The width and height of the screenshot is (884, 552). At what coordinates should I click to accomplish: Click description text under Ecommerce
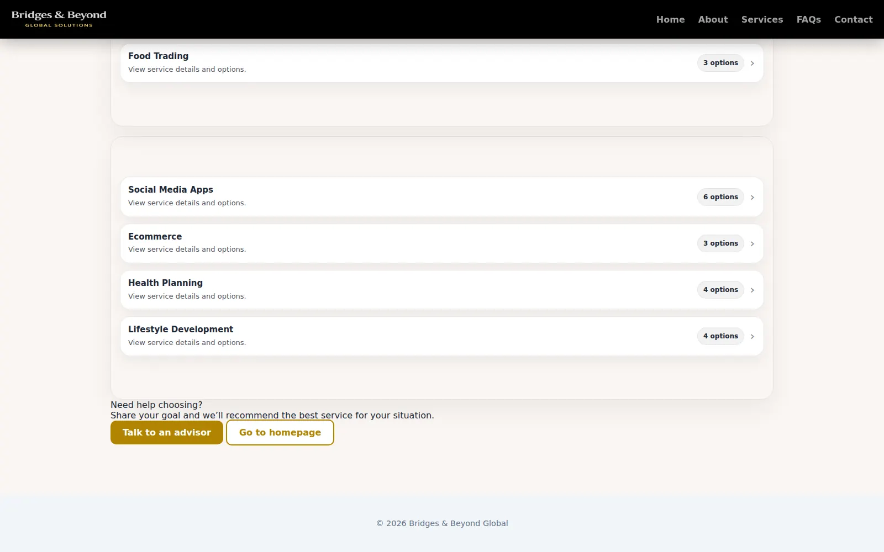[x=187, y=250]
